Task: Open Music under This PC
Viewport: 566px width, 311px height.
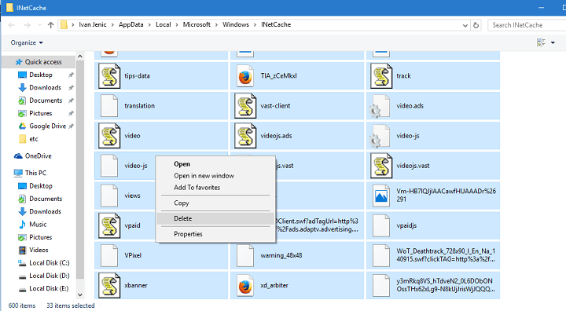Action: click(38, 224)
